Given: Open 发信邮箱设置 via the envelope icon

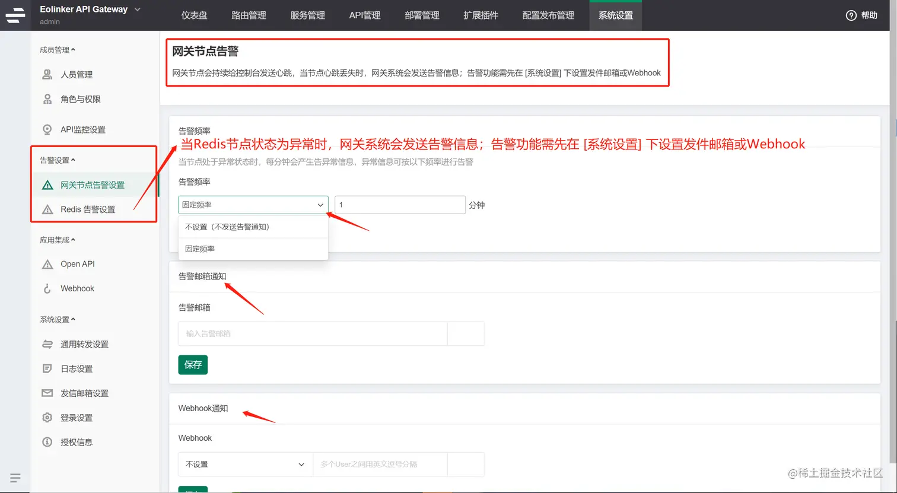Looking at the screenshot, I should 47,393.
